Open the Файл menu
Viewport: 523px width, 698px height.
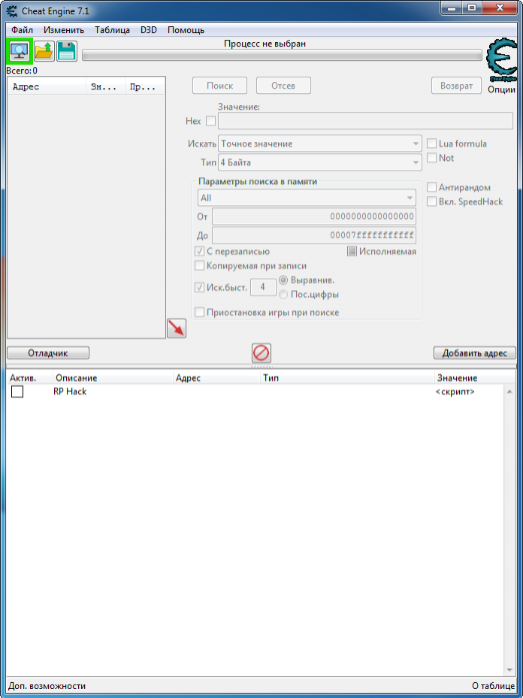(x=23, y=30)
